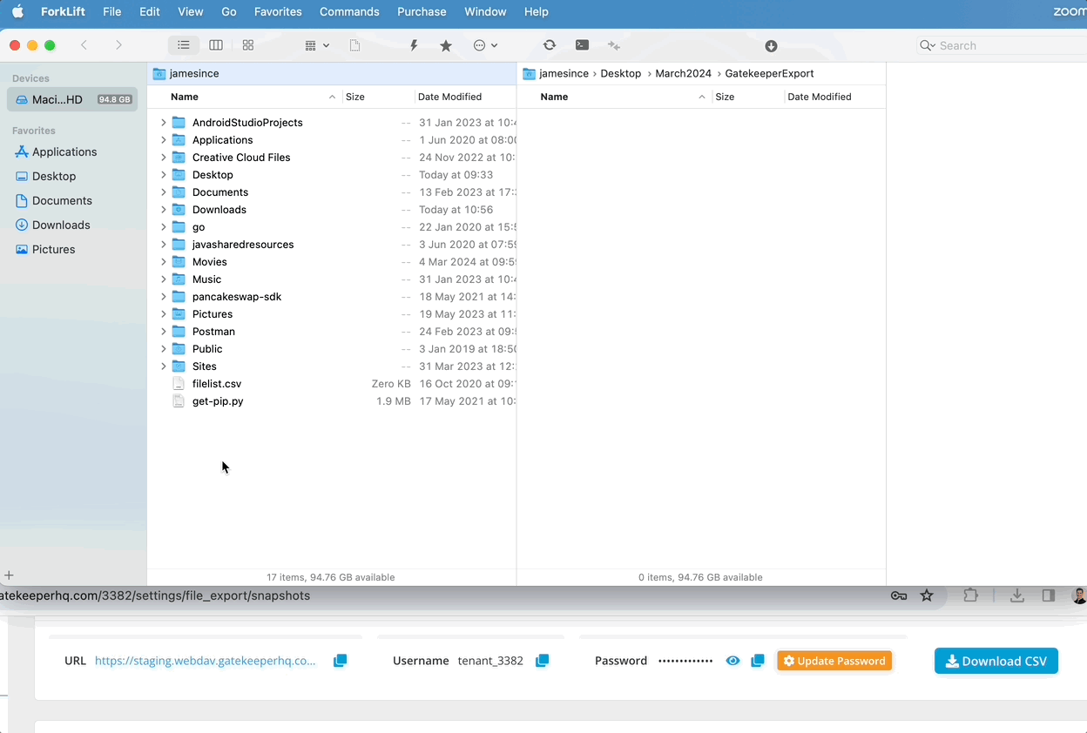Bookmark the current page with the star

coord(927,595)
